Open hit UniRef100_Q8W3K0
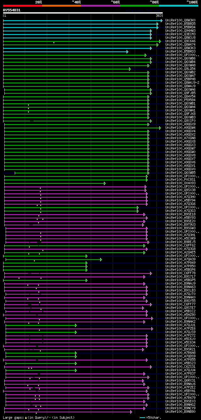 [181, 20]
